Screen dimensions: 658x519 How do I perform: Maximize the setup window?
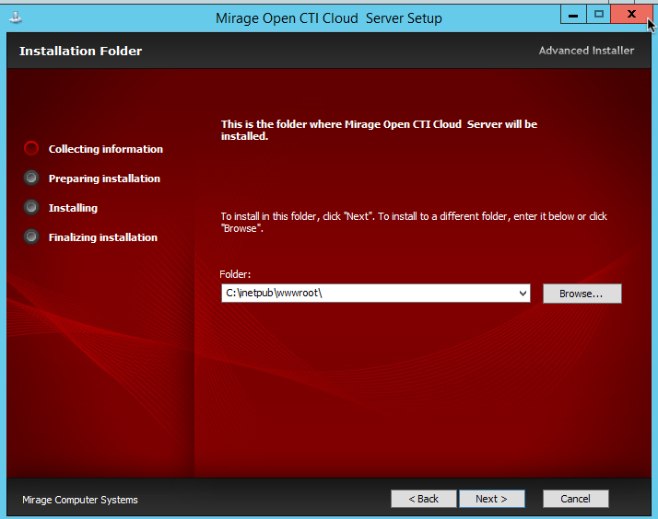[598, 14]
